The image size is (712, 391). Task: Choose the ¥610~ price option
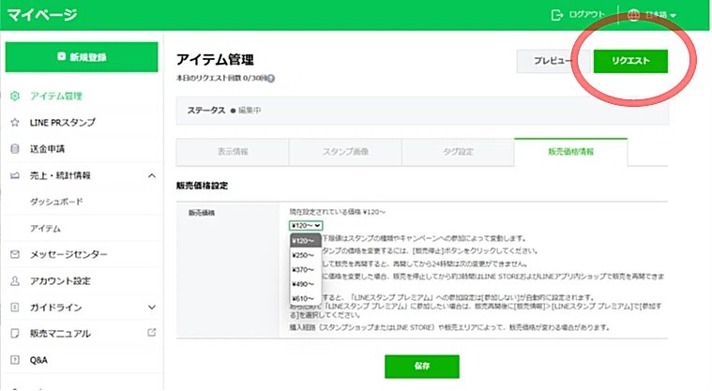point(305,299)
